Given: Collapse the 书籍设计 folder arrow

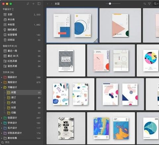Looking at the screenshot, I should click(x=2, y=87).
